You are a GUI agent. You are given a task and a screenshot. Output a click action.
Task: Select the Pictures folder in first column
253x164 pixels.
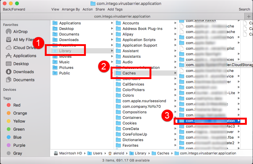click(x=66, y=68)
